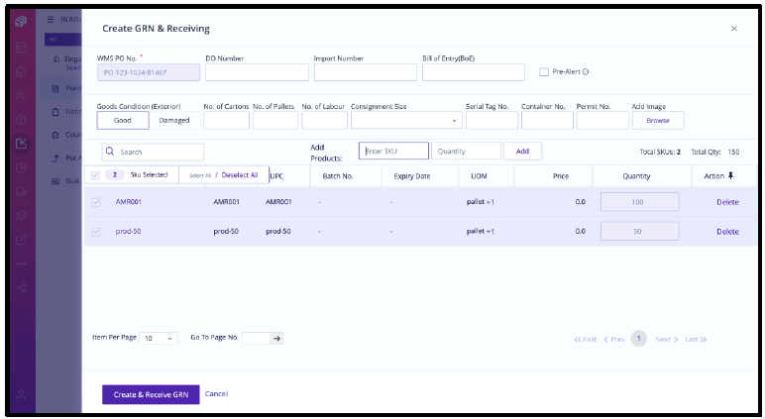The height and width of the screenshot is (419, 765).
Task: Open the Consignment Size dropdown
Action: pos(406,121)
